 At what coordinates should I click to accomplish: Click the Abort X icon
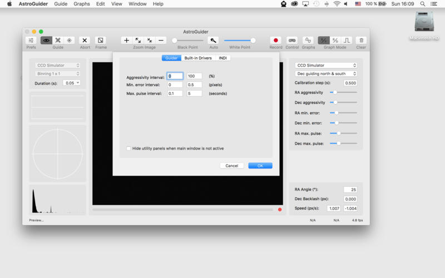click(85, 41)
